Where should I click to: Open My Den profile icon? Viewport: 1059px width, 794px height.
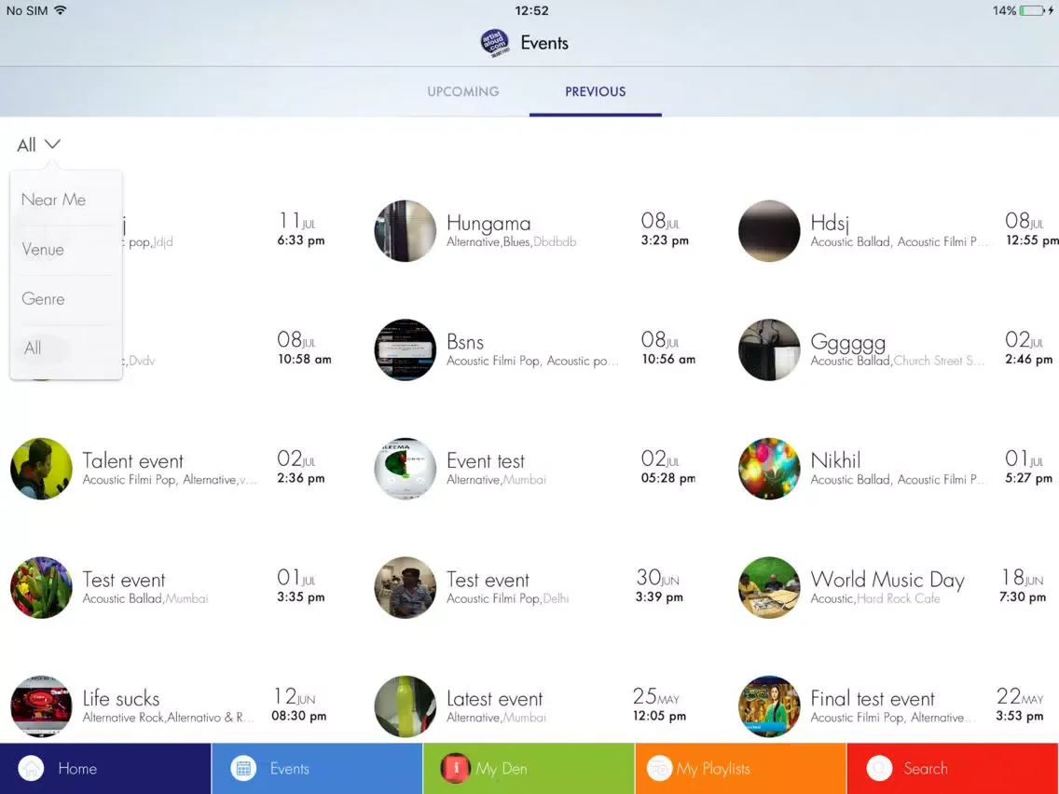(455, 769)
